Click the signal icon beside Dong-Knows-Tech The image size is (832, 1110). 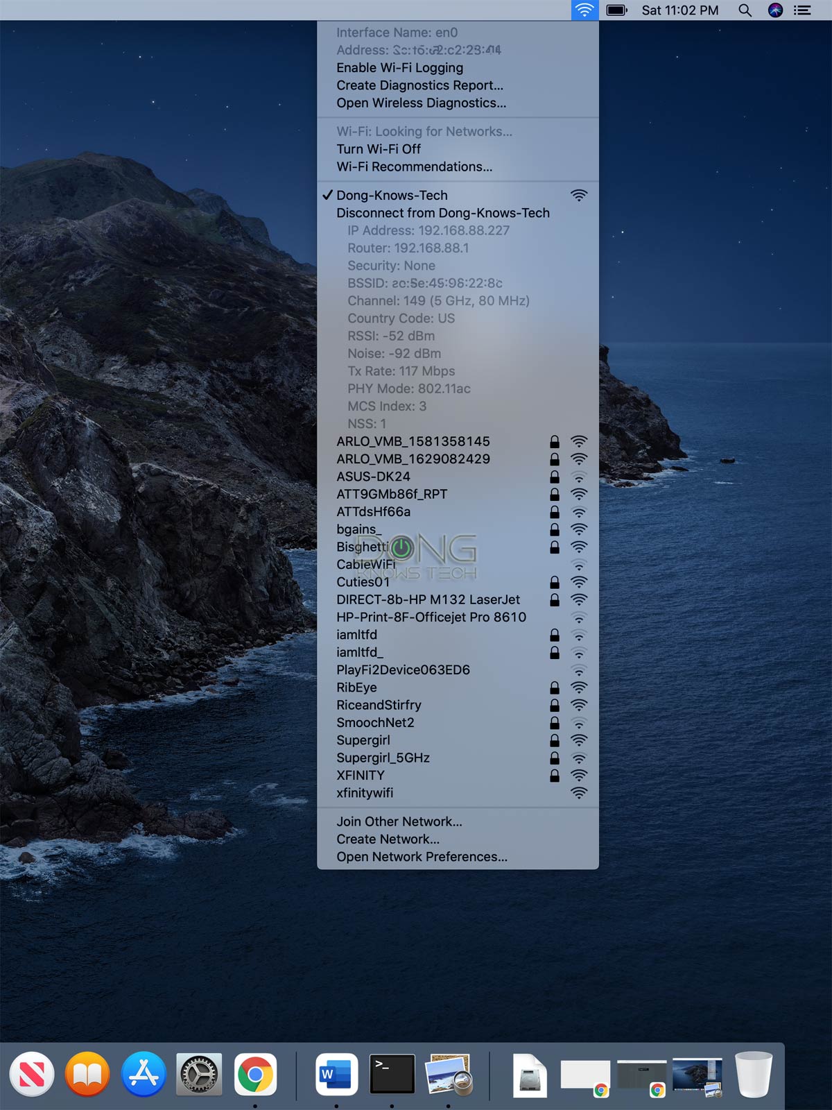pyautogui.click(x=579, y=196)
